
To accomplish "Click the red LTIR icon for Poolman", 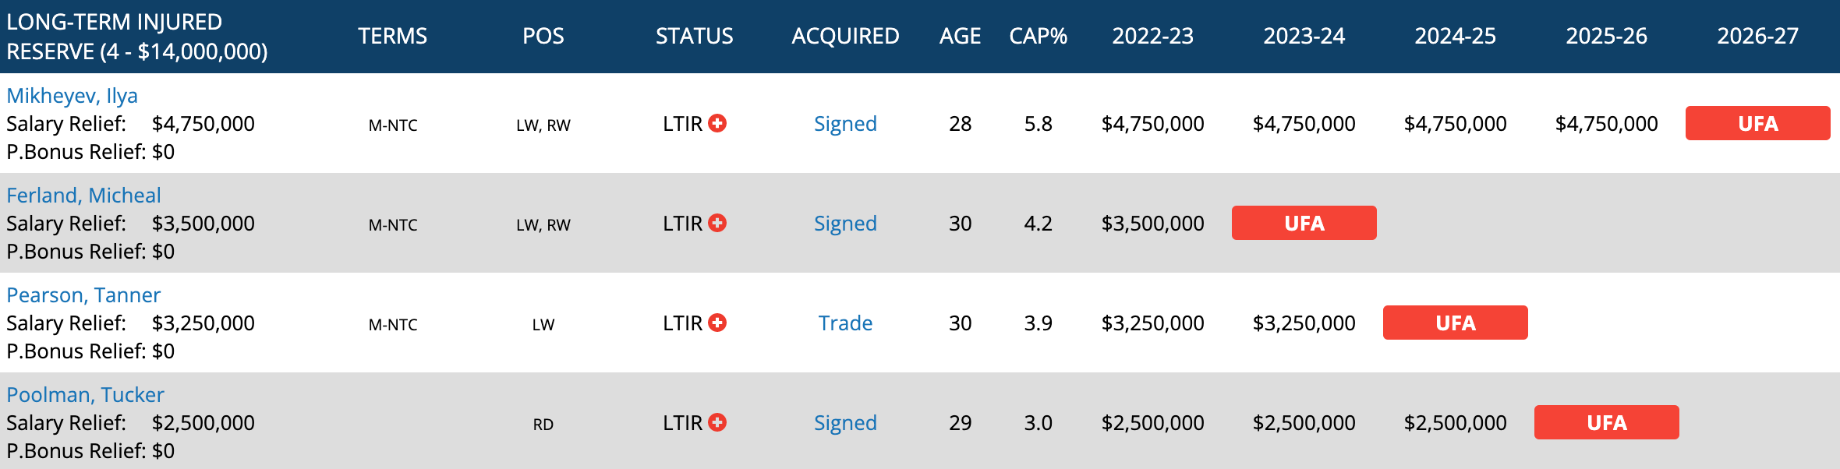I will [717, 422].
